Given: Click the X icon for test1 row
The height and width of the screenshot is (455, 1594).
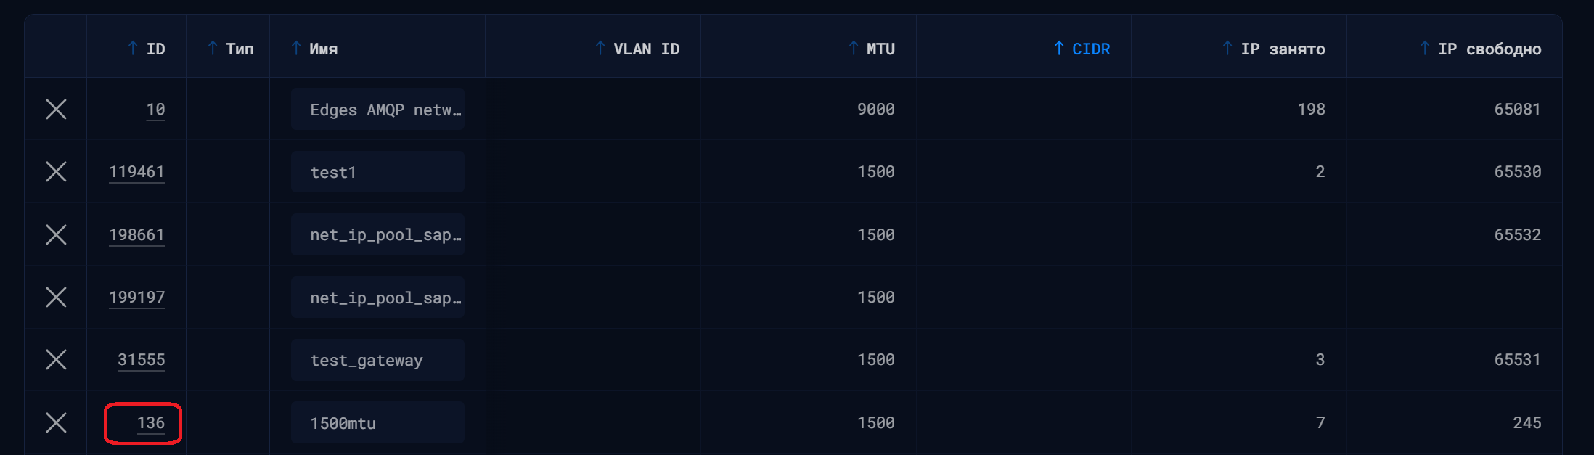Looking at the screenshot, I should 56,172.
